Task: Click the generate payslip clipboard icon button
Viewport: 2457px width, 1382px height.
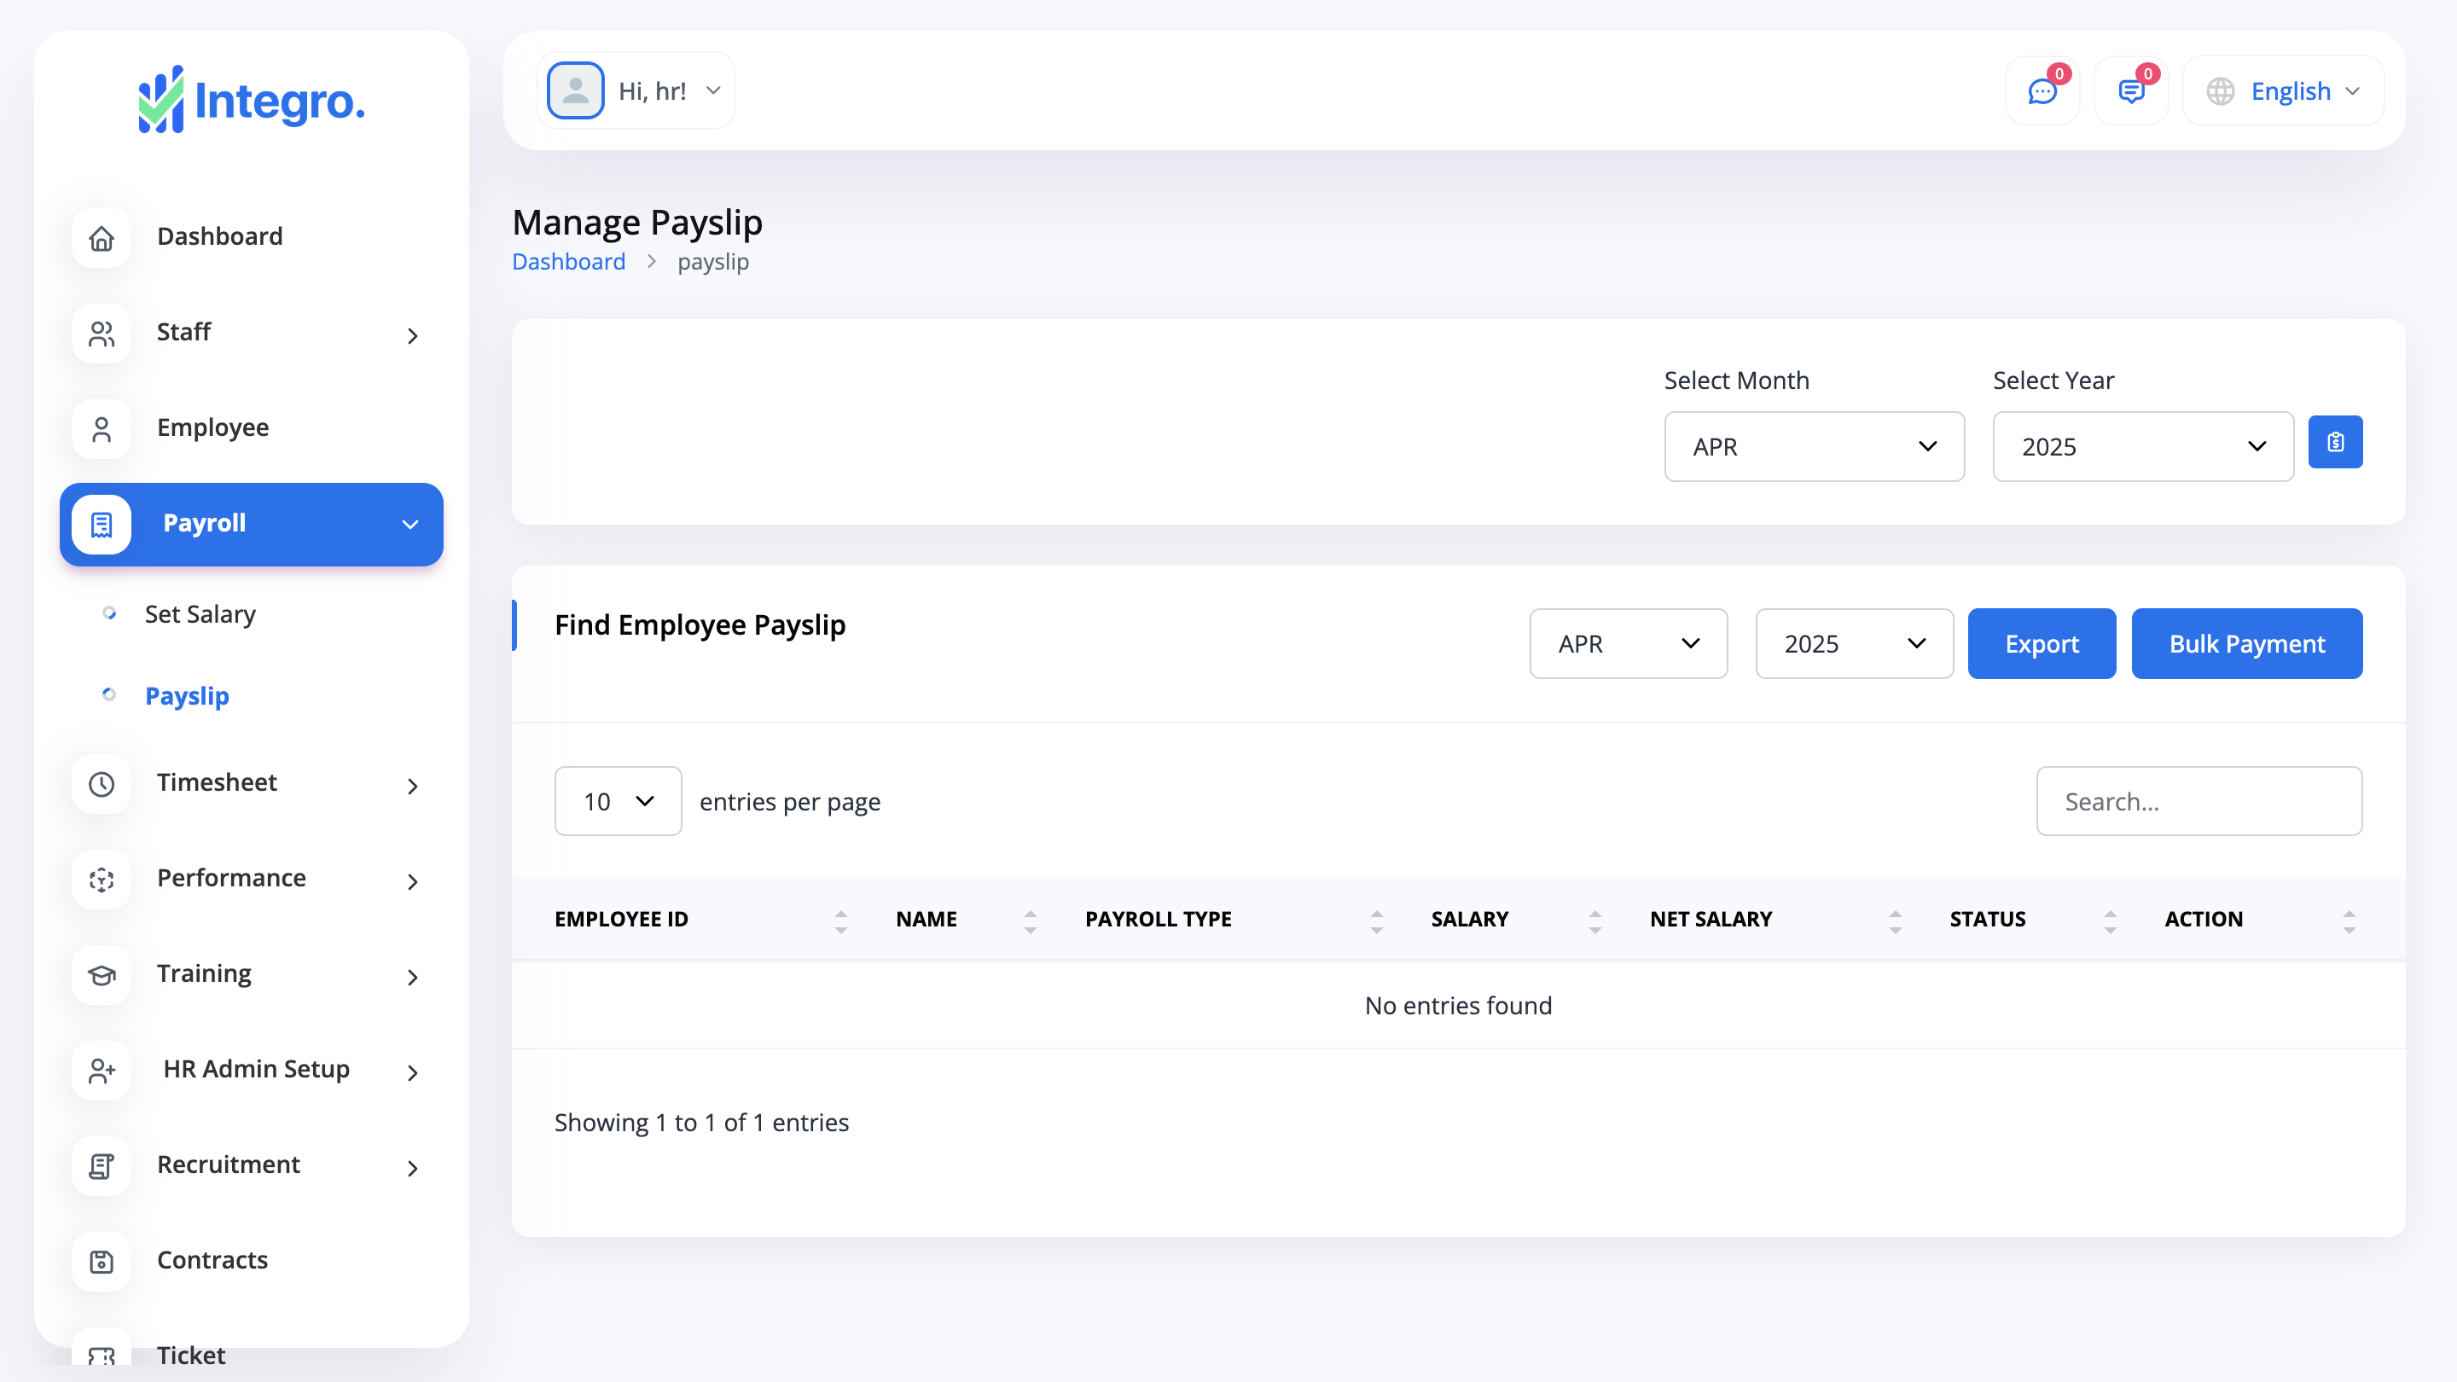Action: coord(2335,443)
